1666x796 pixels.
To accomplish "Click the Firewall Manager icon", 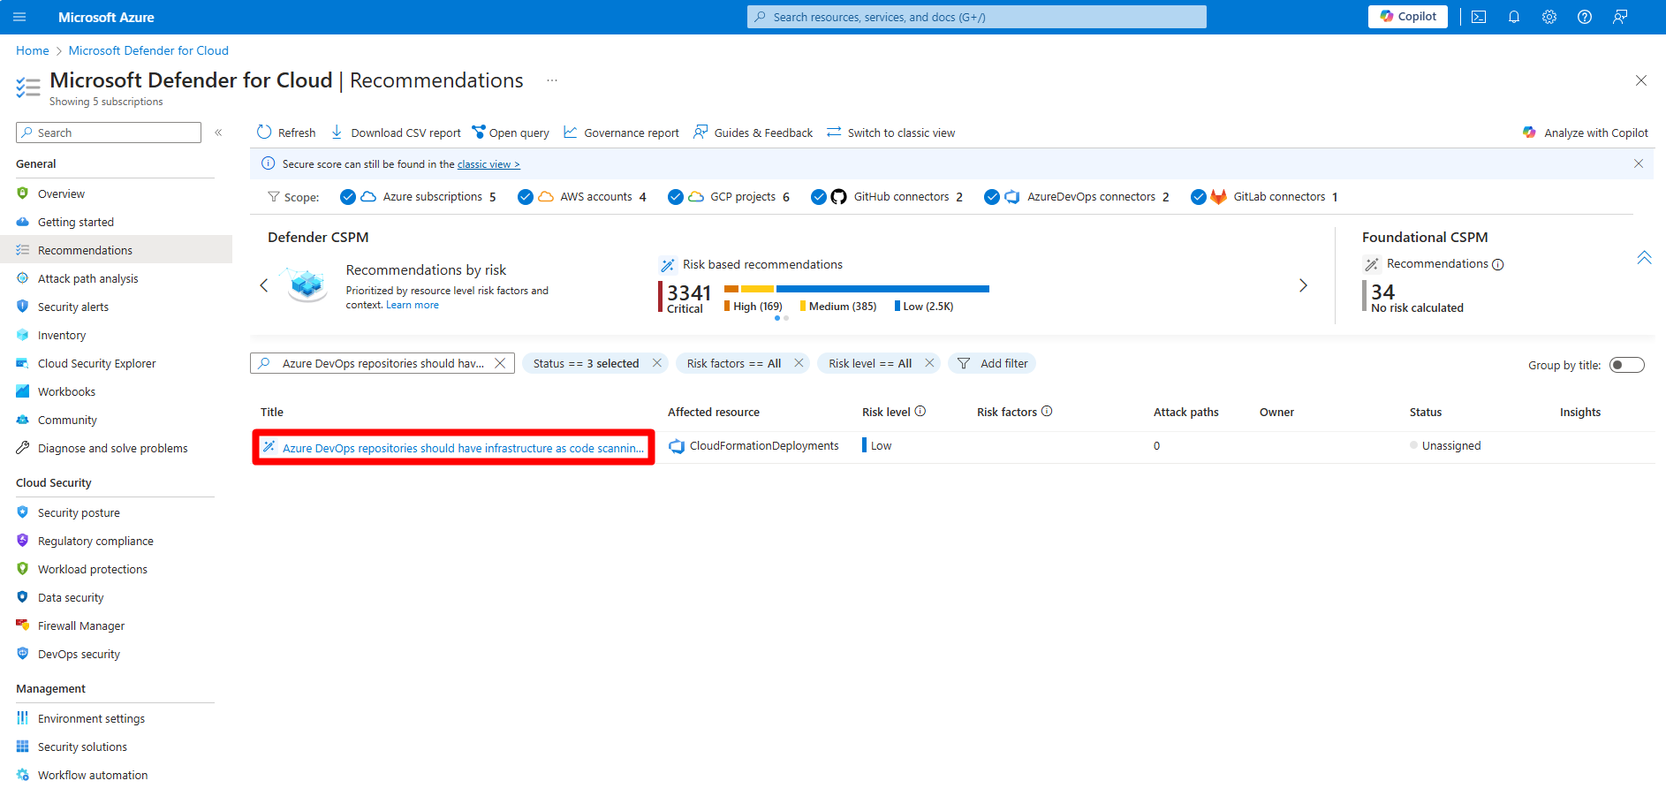I will [23, 625].
